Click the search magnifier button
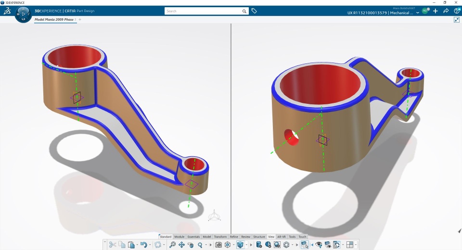Image resolution: width=462 pixels, height=250 pixels. click(x=244, y=11)
